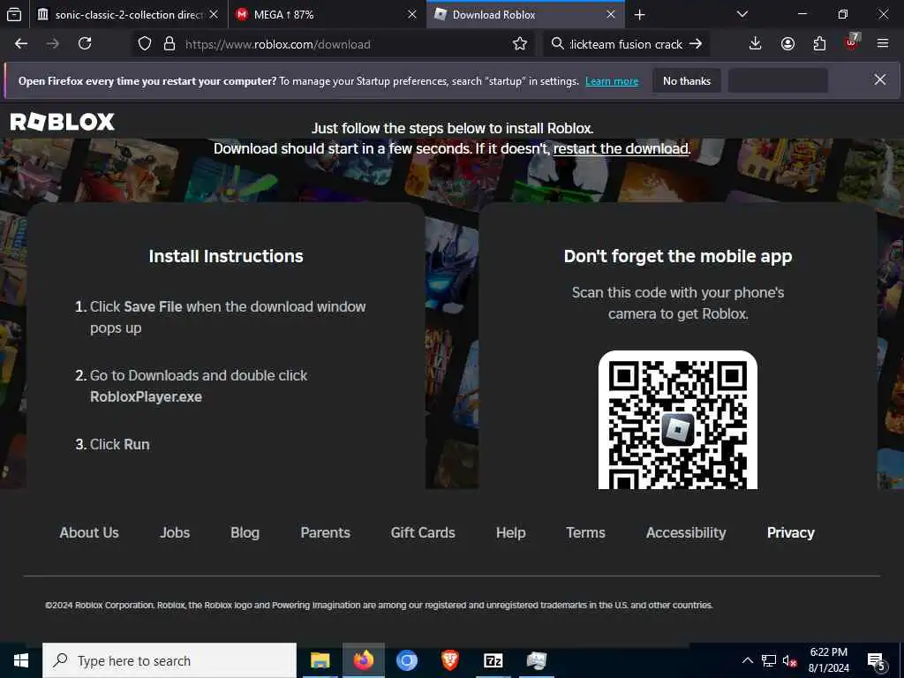
Task: Submit search with the arrow button
Action: 696,44
